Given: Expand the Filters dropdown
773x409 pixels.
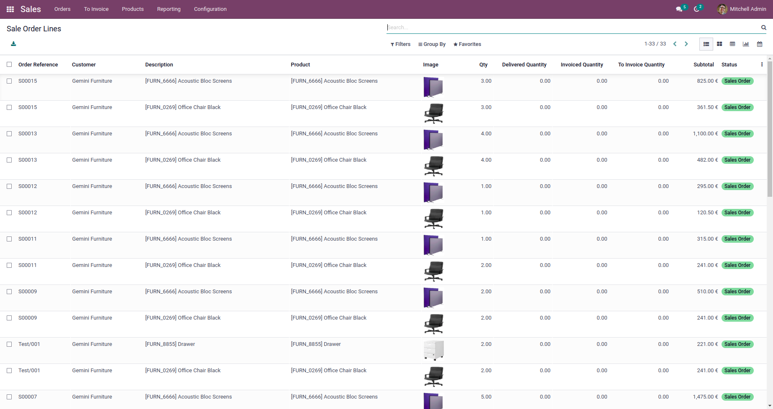Looking at the screenshot, I should 400,44.
